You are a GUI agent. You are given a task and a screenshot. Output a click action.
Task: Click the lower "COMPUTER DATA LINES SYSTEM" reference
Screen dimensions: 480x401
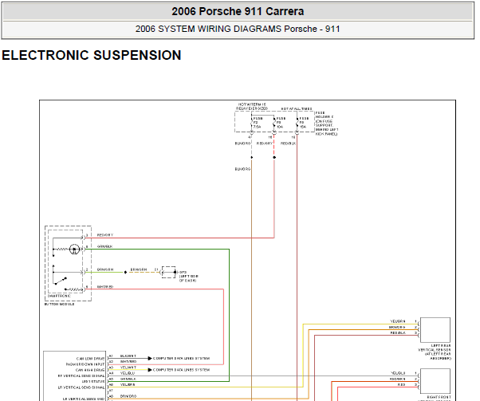click(181, 370)
